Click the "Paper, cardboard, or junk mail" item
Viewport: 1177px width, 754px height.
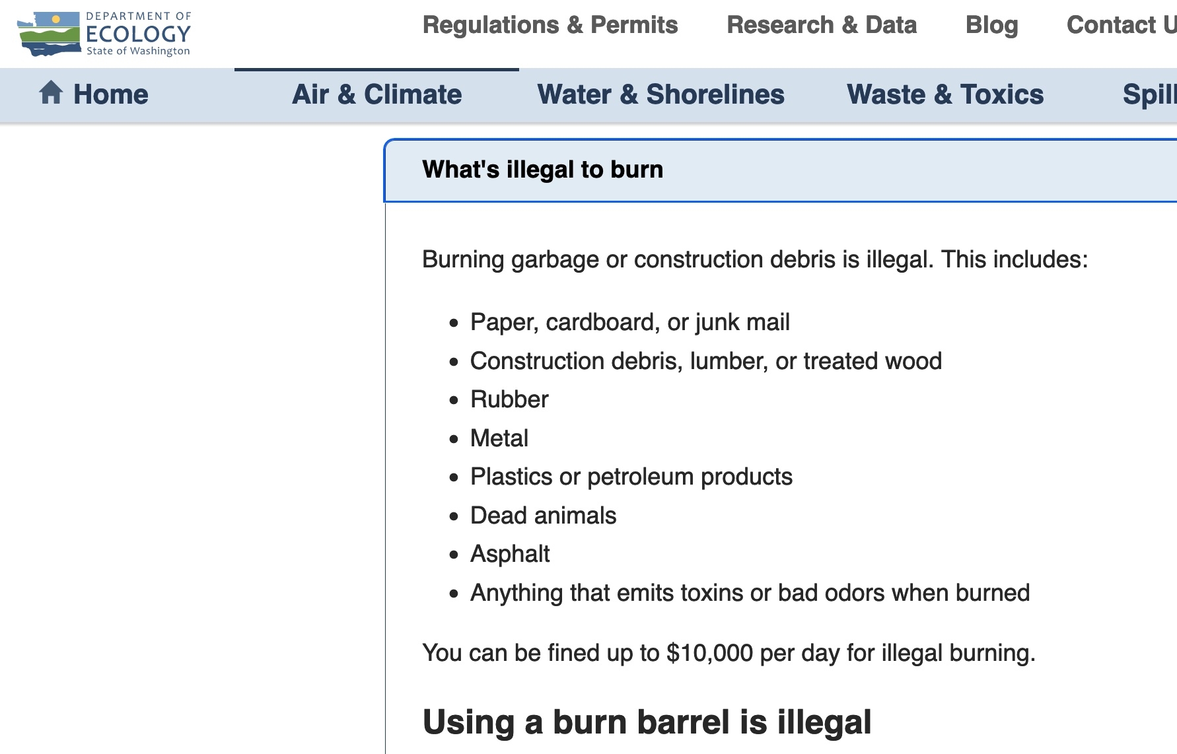pyautogui.click(x=629, y=322)
